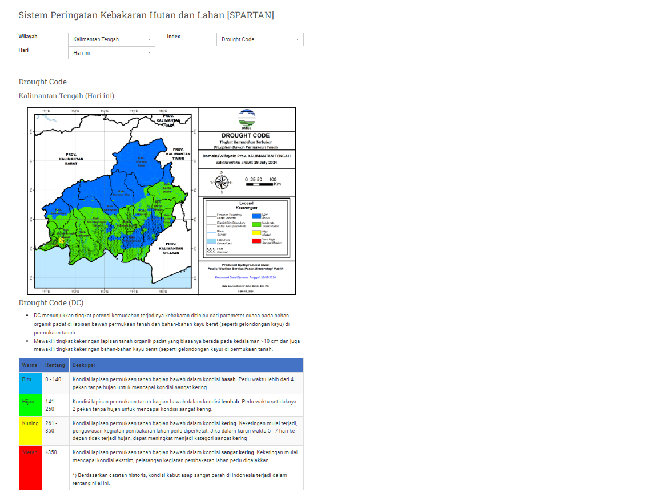Click the Hari field label
Viewport: 658px width, 497px height.
pos(23,50)
